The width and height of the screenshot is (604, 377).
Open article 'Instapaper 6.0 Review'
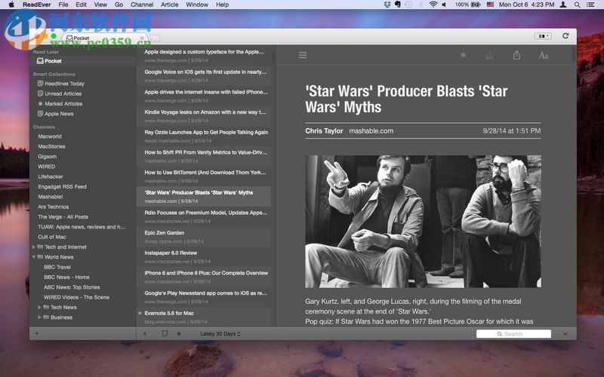pyautogui.click(x=204, y=256)
